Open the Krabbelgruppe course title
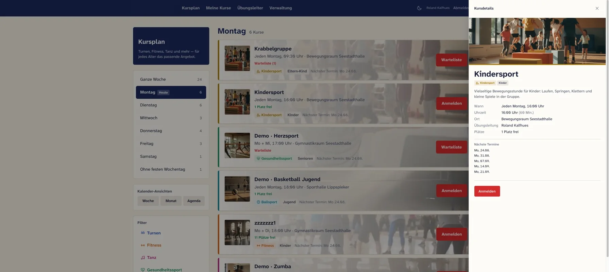This screenshot has width=609, height=272. tap(273, 49)
